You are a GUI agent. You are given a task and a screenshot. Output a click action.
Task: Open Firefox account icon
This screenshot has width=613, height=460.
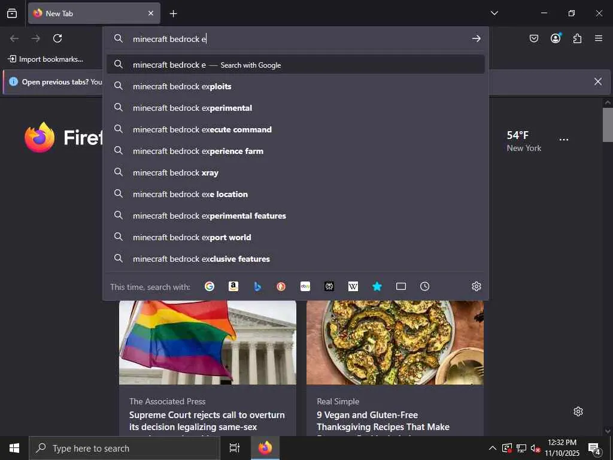point(556,38)
